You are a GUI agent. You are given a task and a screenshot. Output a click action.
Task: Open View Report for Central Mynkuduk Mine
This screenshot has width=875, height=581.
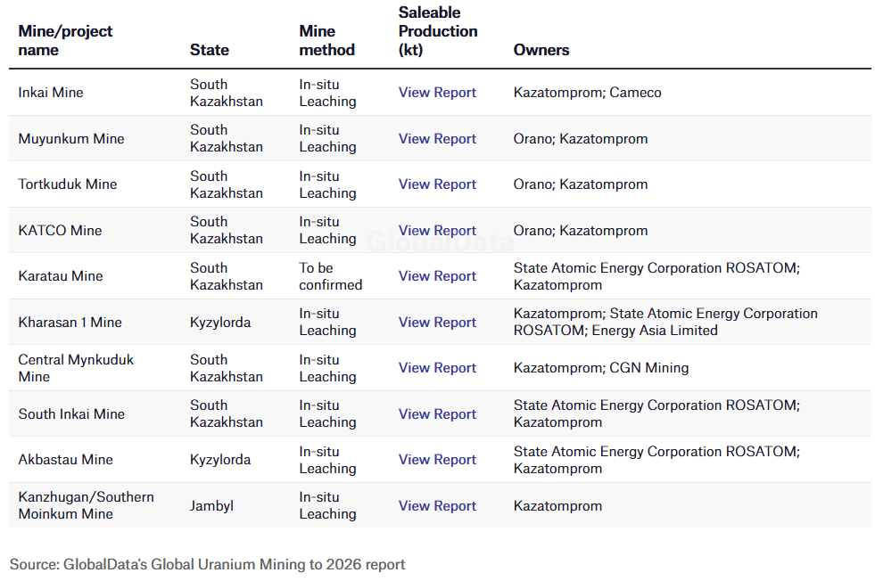(437, 369)
